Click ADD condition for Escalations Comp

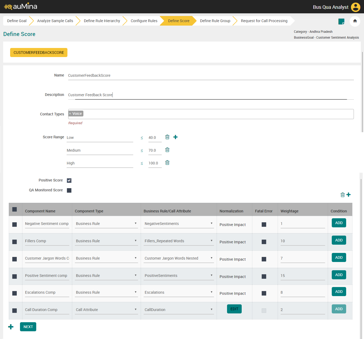[339, 292]
